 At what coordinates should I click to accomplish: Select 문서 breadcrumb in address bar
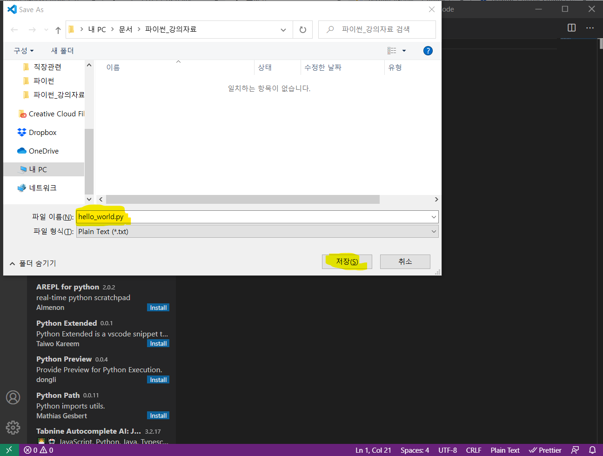[x=126, y=29]
